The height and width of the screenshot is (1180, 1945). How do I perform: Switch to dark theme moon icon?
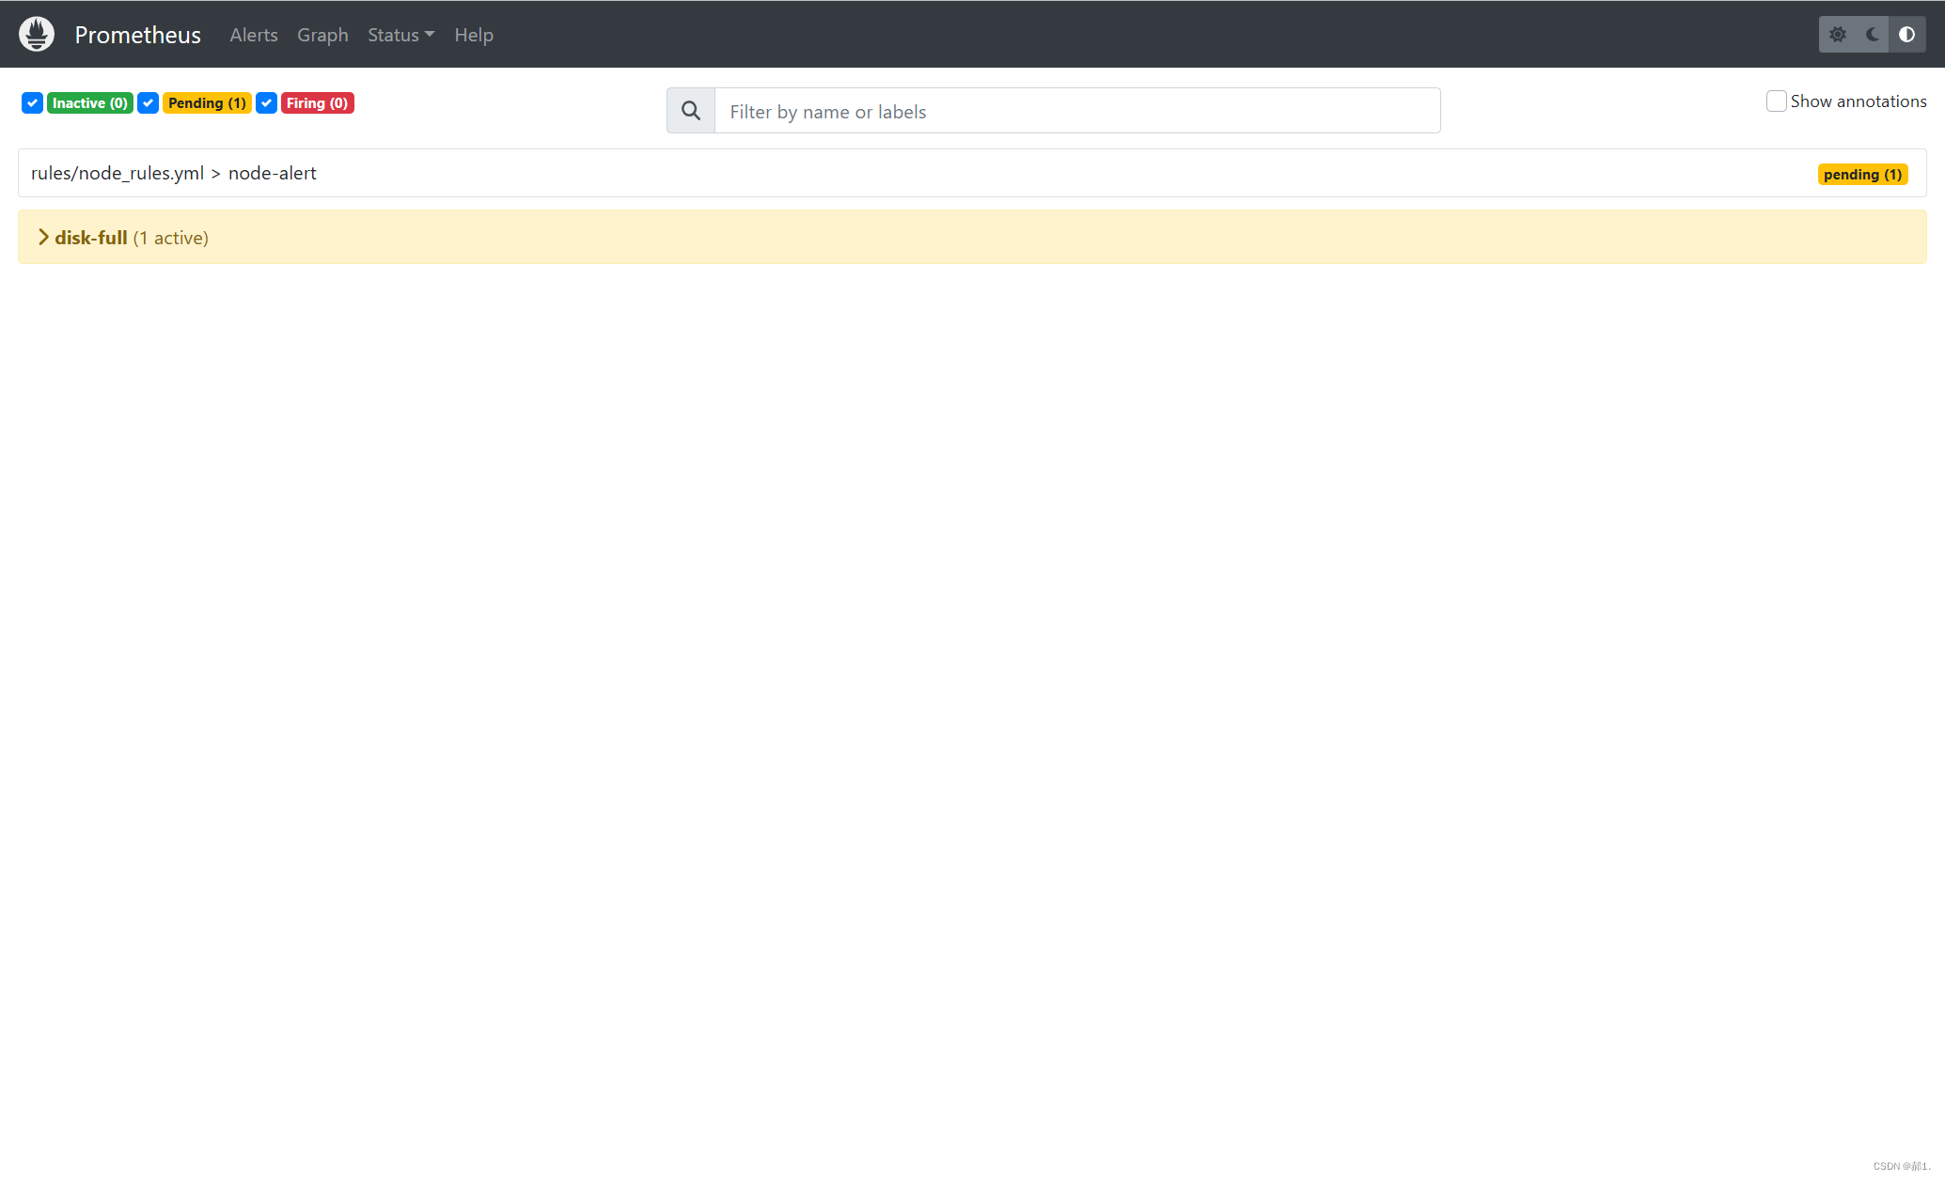coord(1873,35)
